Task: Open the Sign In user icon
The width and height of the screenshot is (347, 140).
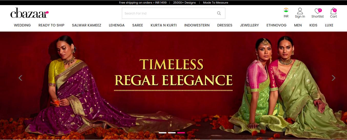Action: coord(300,13)
